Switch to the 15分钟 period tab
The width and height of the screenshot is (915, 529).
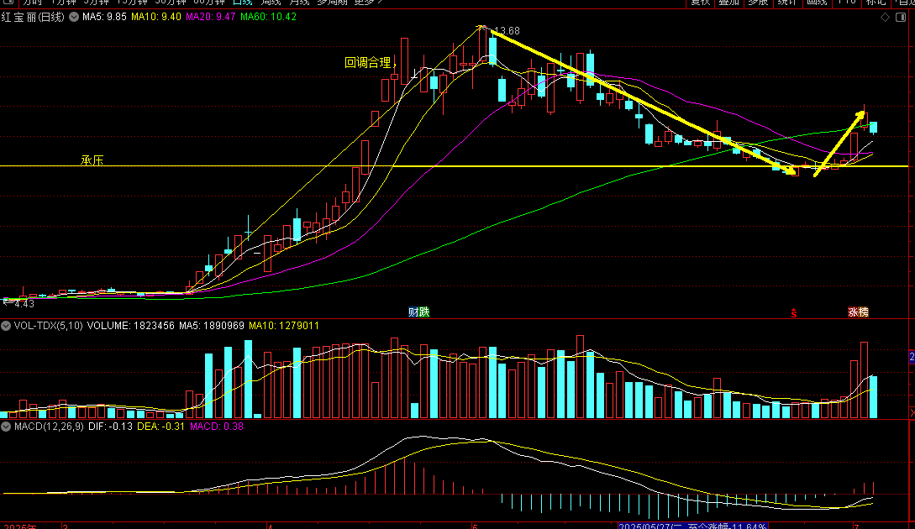(x=132, y=3)
